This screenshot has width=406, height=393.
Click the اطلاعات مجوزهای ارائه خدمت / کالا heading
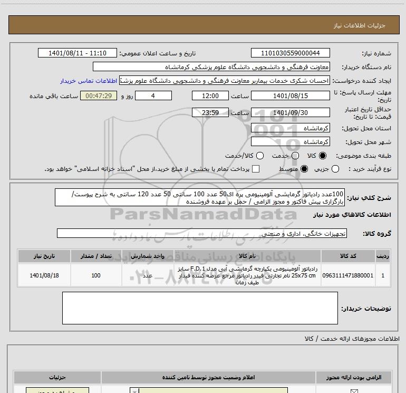coord(352,339)
